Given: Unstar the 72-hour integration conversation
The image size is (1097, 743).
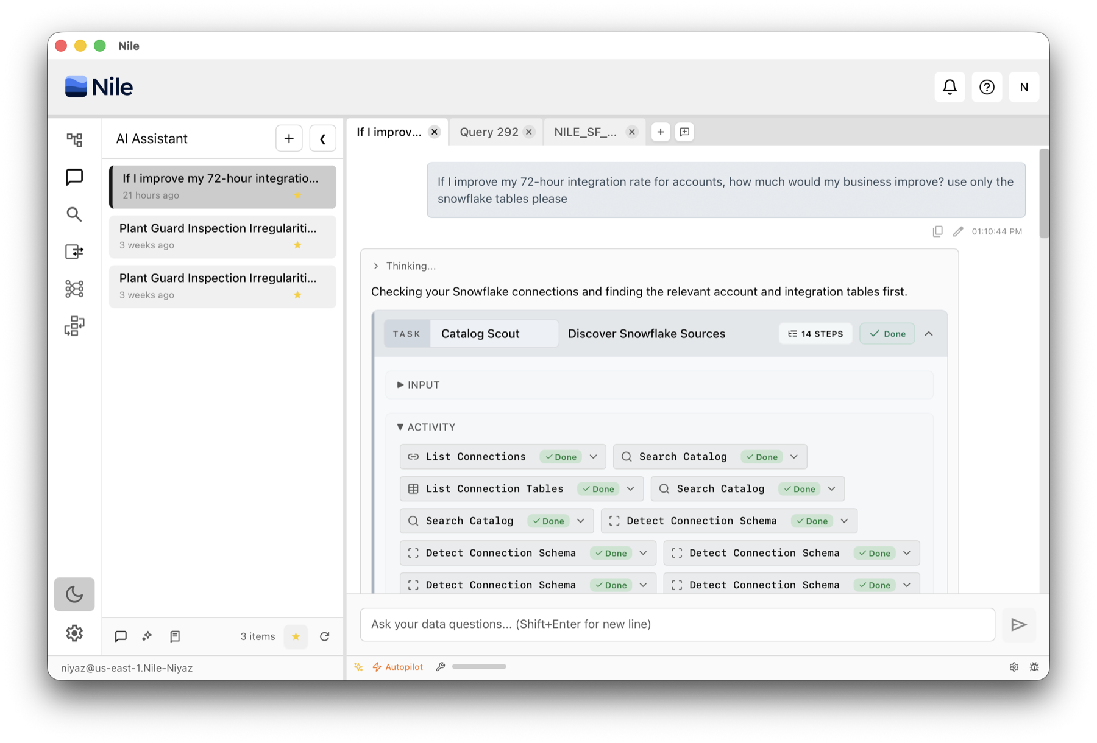Looking at the screenshot, I should 297,195.
